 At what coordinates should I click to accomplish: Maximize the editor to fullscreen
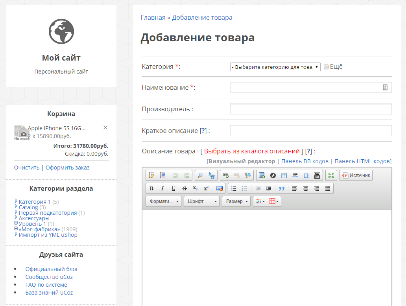[331, 175]
